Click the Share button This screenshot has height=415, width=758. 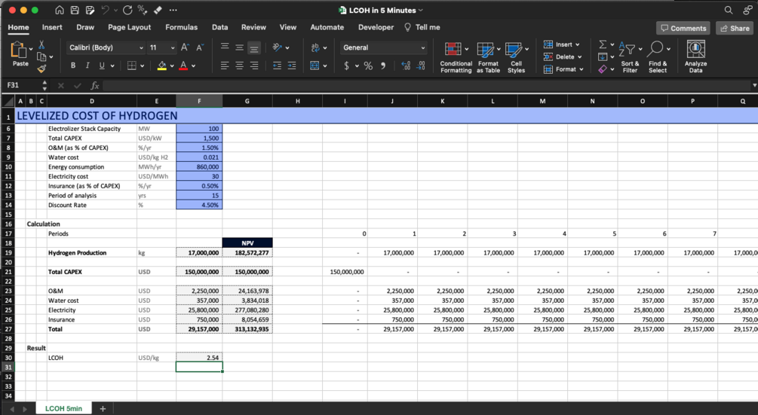[x=735, y=28]
